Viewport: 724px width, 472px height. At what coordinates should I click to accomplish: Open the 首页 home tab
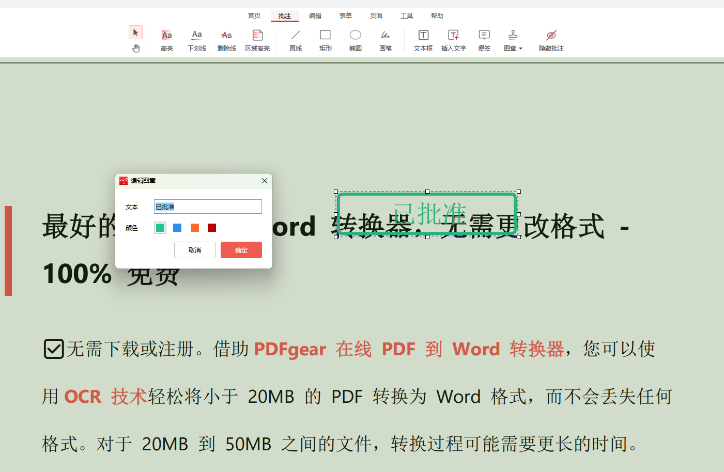[254, 16]
